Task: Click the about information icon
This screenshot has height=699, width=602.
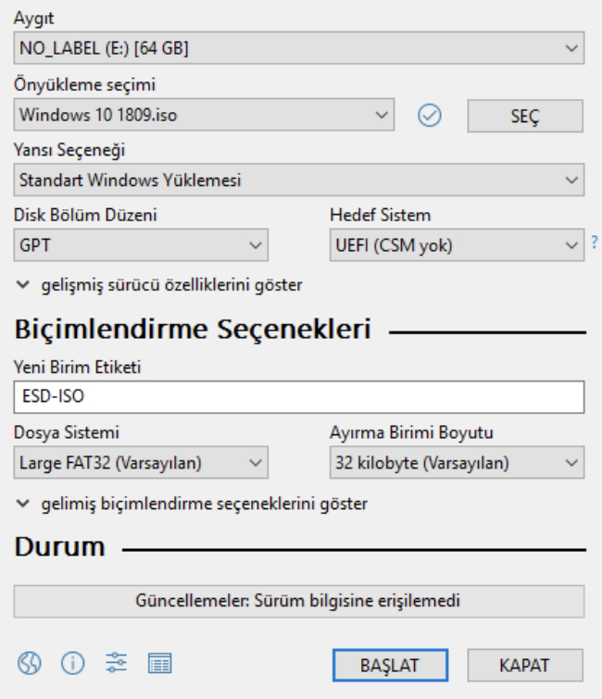Action: tap(72, 663)
